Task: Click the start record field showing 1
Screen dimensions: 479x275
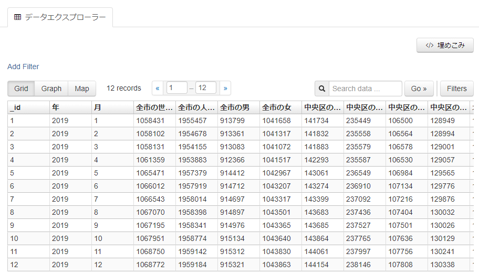Action: [177, 88]
